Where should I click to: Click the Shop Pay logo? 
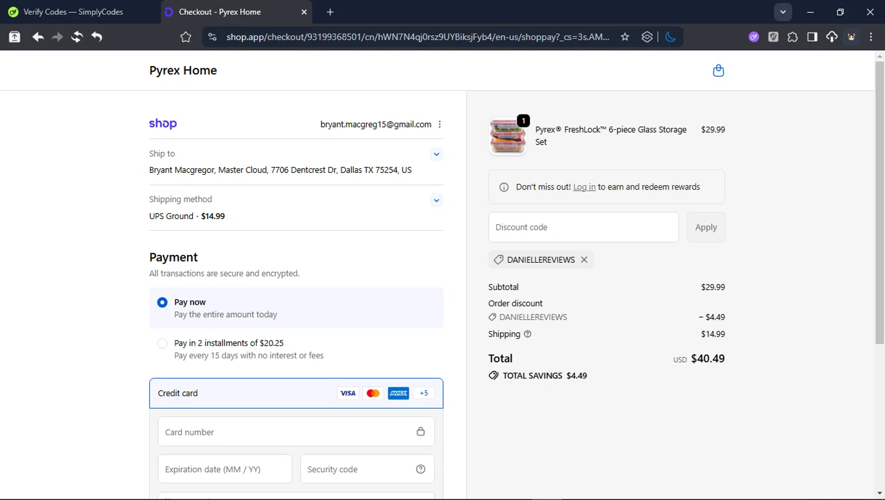(x=163, y=123)
